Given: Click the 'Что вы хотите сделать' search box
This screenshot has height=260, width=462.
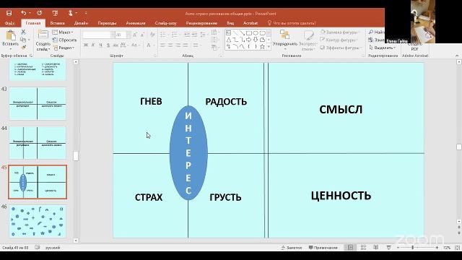Looking at the screenshot, I should pyautogui.click(x=292, y=23).
